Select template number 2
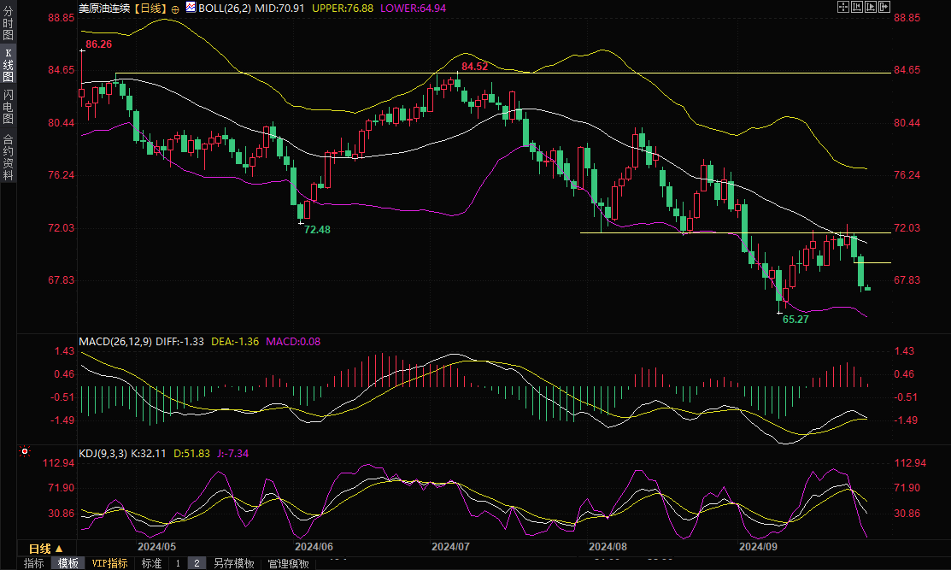This screenshot has width=951, height=570. click(x=196, y=563)
